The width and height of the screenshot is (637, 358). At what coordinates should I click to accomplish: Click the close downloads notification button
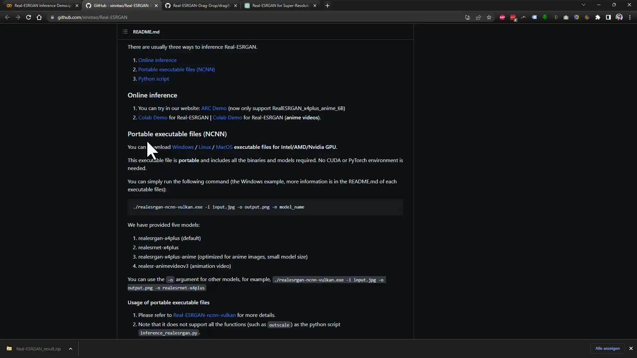pyautogui.click(x=631, y=348)
